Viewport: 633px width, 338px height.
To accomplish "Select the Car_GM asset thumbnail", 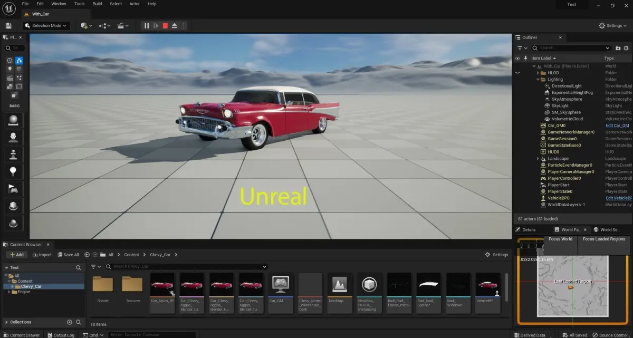I will (x=280, y=293).
